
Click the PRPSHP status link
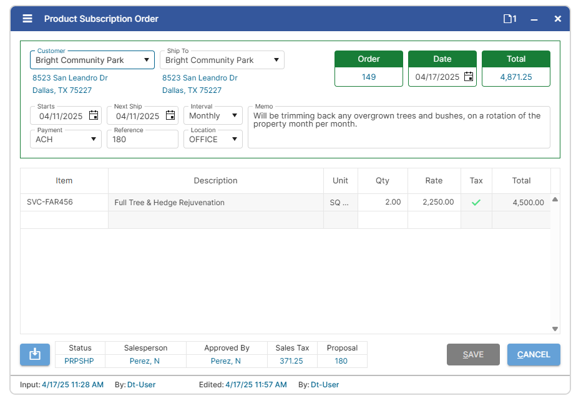pyautogui.click(x=79, y=360)
